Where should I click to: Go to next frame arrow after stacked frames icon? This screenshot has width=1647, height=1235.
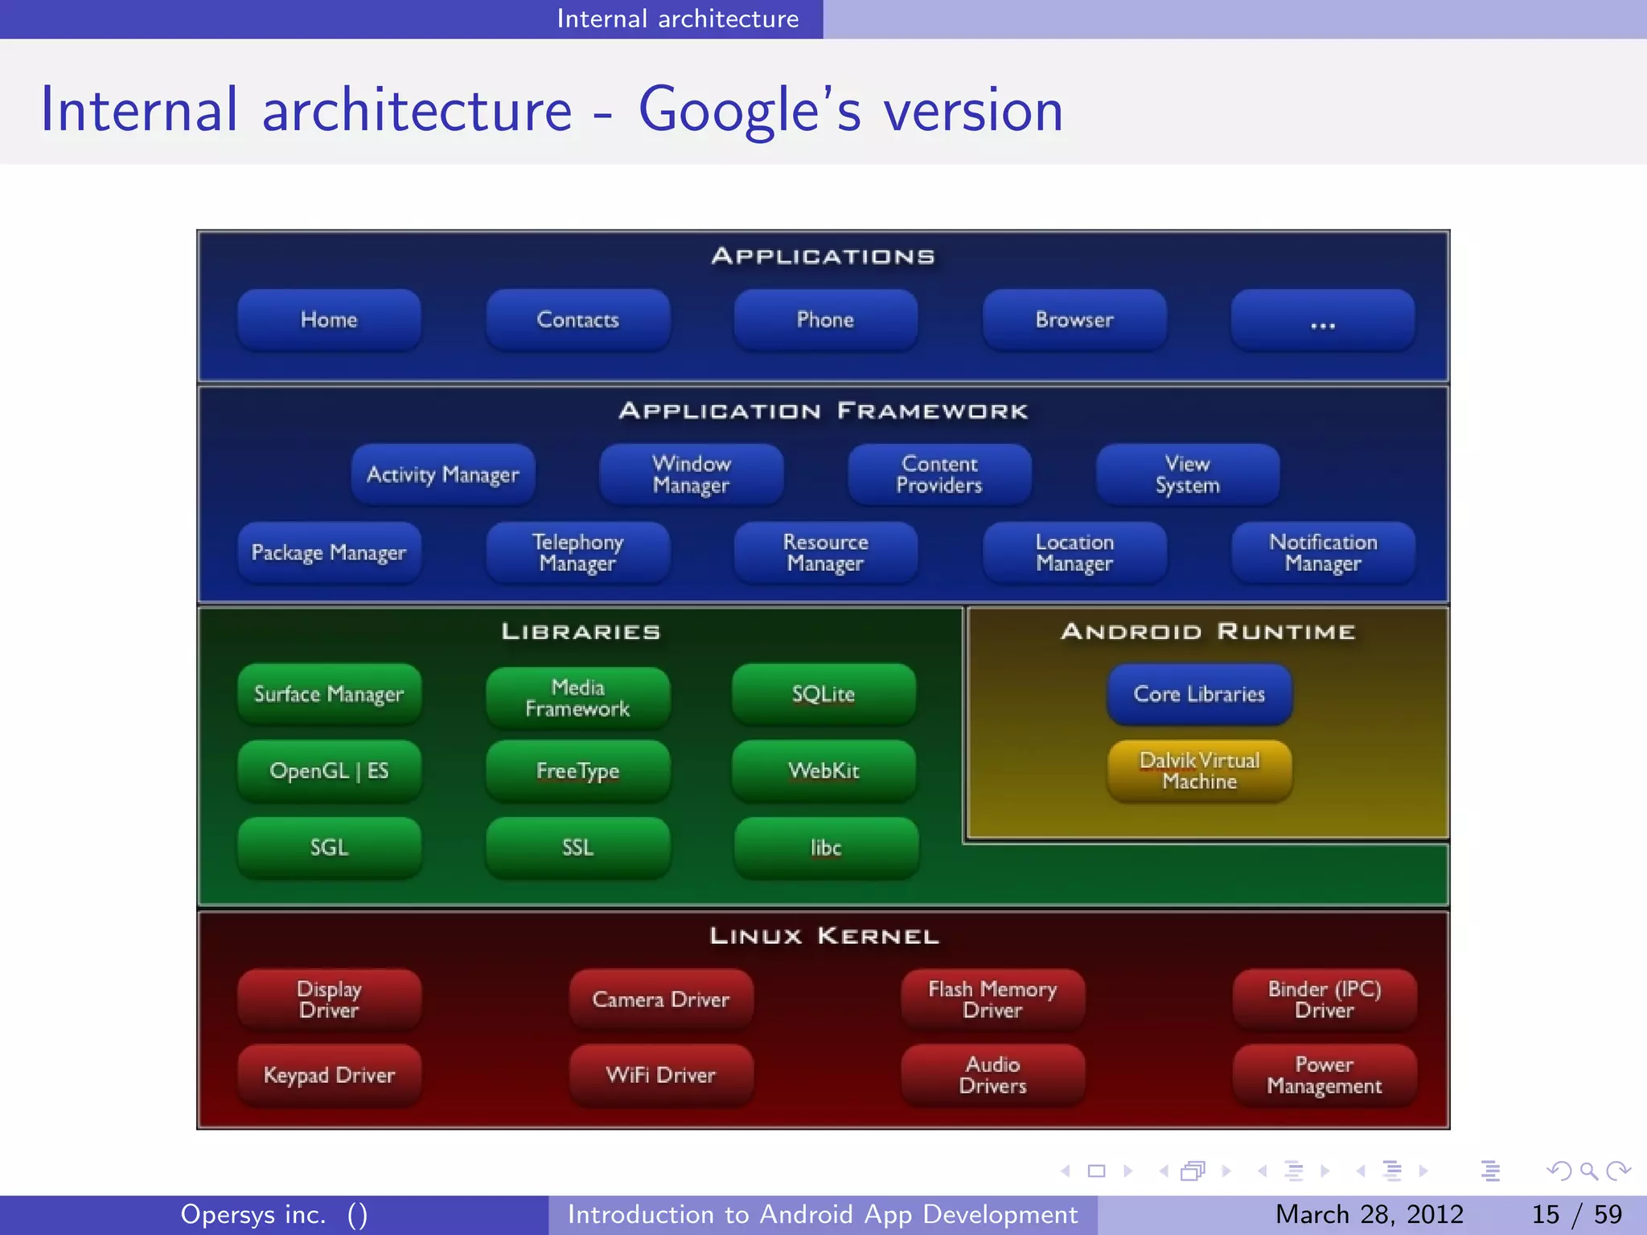coord(1226,1171)
